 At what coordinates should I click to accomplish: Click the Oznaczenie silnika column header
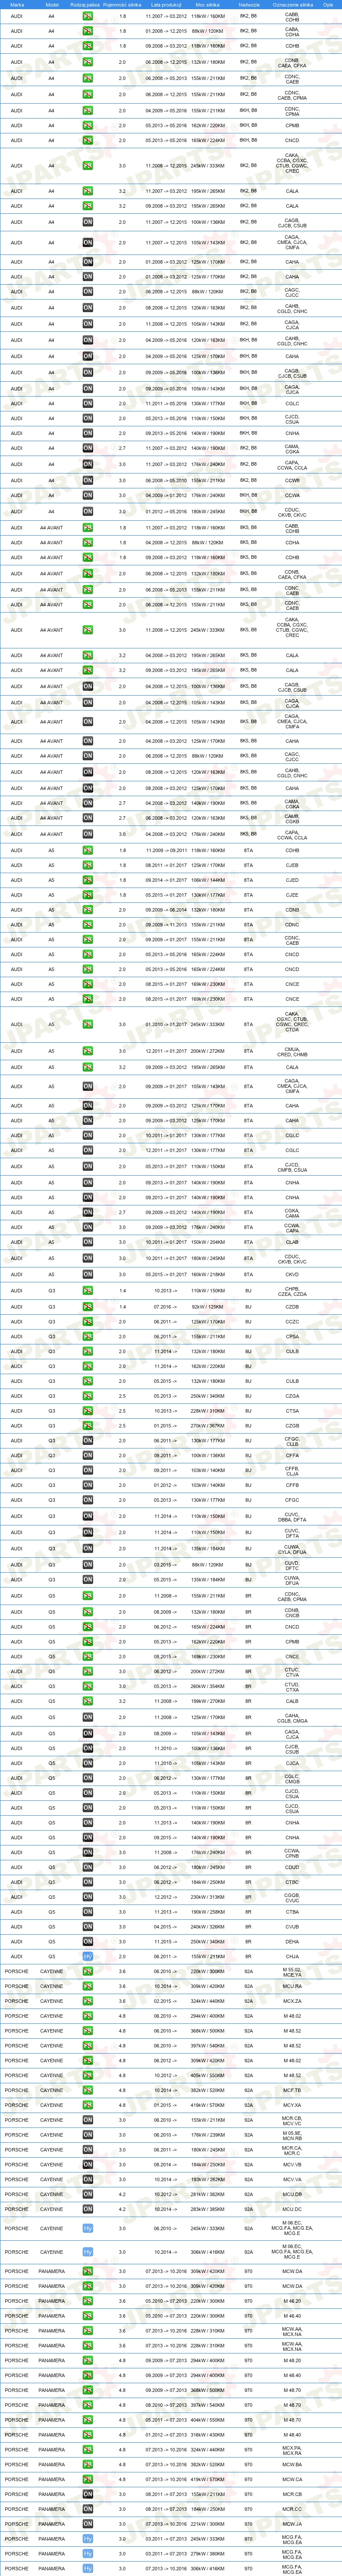click(x=292, y=4)
